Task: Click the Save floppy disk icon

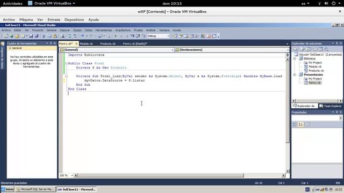Action: point(31,36)
